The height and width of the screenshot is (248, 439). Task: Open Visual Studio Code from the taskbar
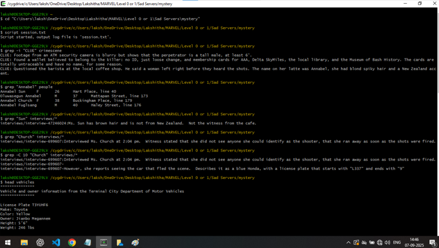click(56, 242)
